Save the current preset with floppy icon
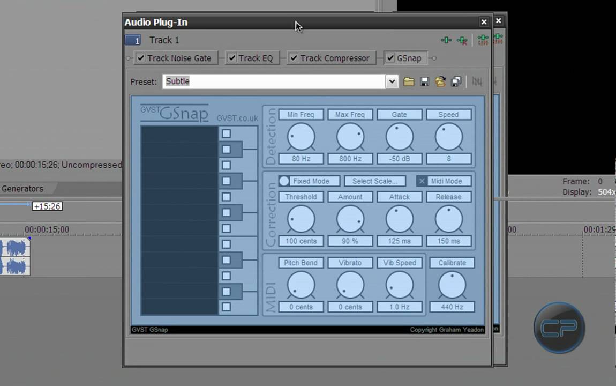 point(424,82)
